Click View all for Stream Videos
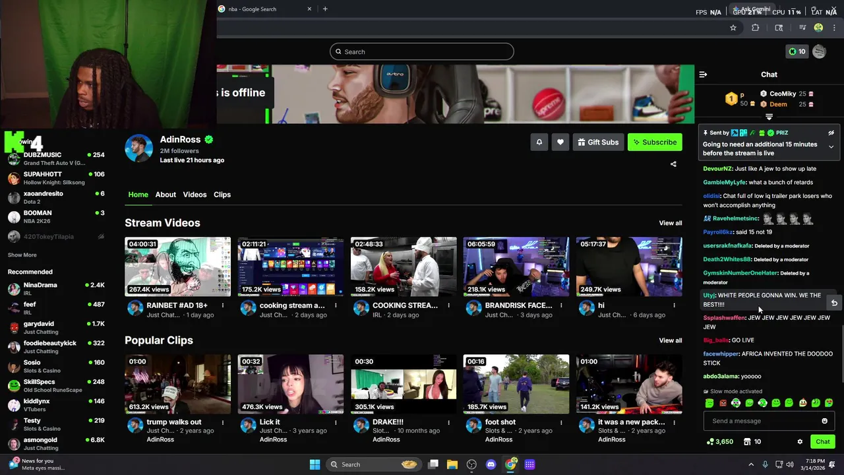The image size is (844, 475). point(671,223)
